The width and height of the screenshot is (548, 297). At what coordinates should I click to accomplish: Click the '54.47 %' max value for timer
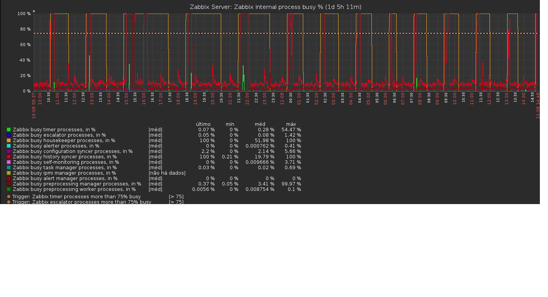pyautogui.click(x=291, y=130)
